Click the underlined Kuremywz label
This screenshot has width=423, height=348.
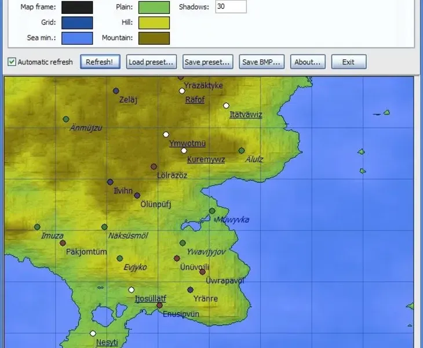coord(206,159)
